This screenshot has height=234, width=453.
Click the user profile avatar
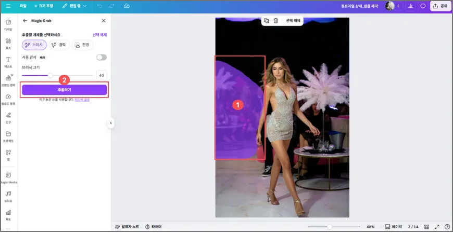pos(389,6)
